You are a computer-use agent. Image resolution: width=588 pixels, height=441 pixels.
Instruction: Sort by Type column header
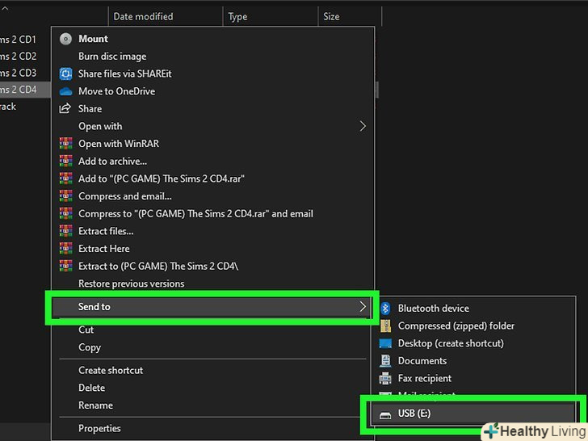coord(271,16)
